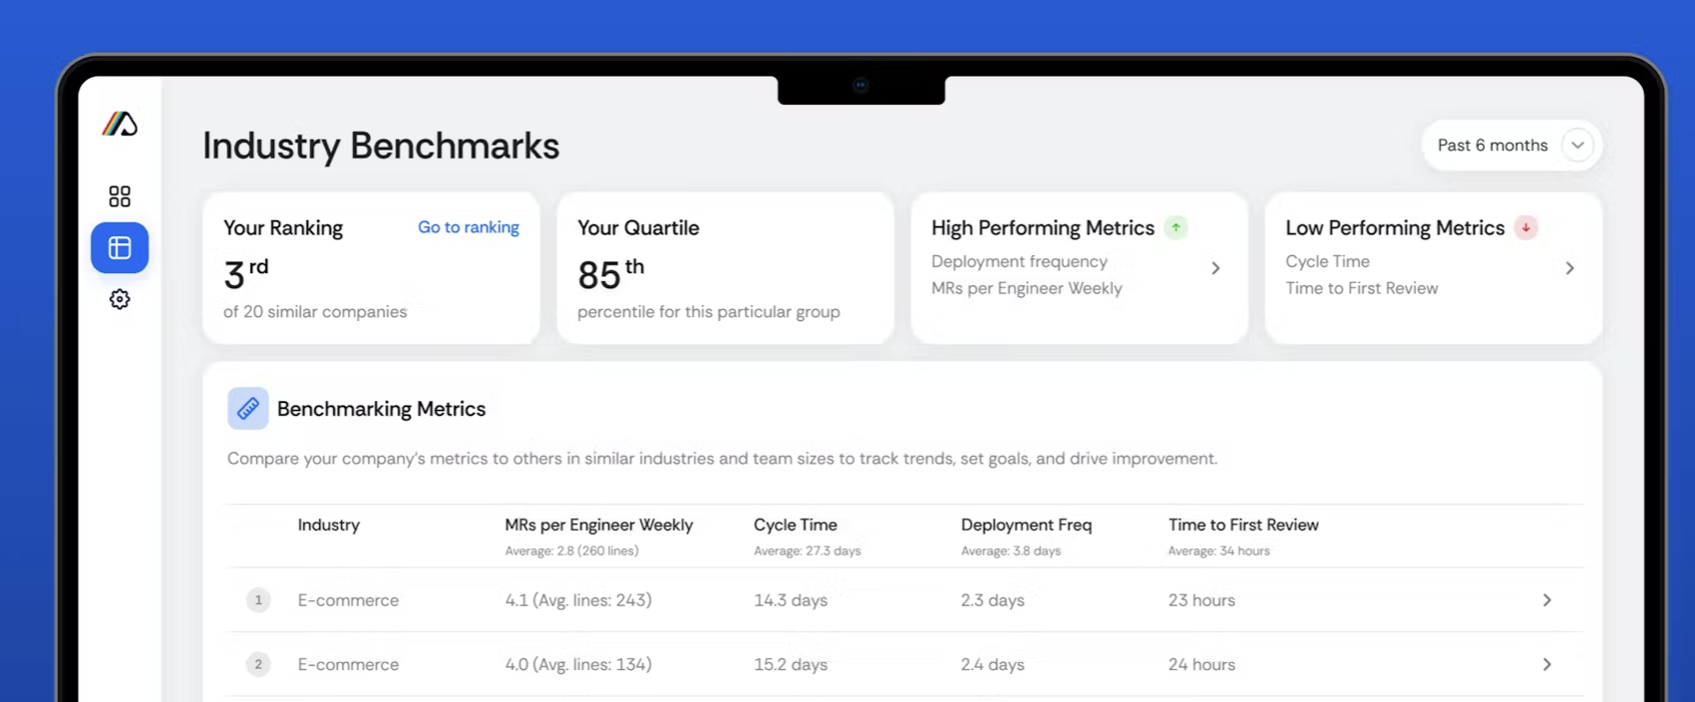Click the Industry column header
The height and width of the screenshot is (702, 1695).
(x=328, y=525)
